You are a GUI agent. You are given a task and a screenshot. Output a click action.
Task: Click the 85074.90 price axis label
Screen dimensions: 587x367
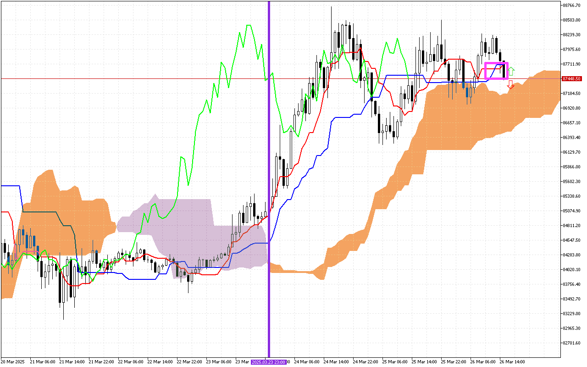[571, 211]
